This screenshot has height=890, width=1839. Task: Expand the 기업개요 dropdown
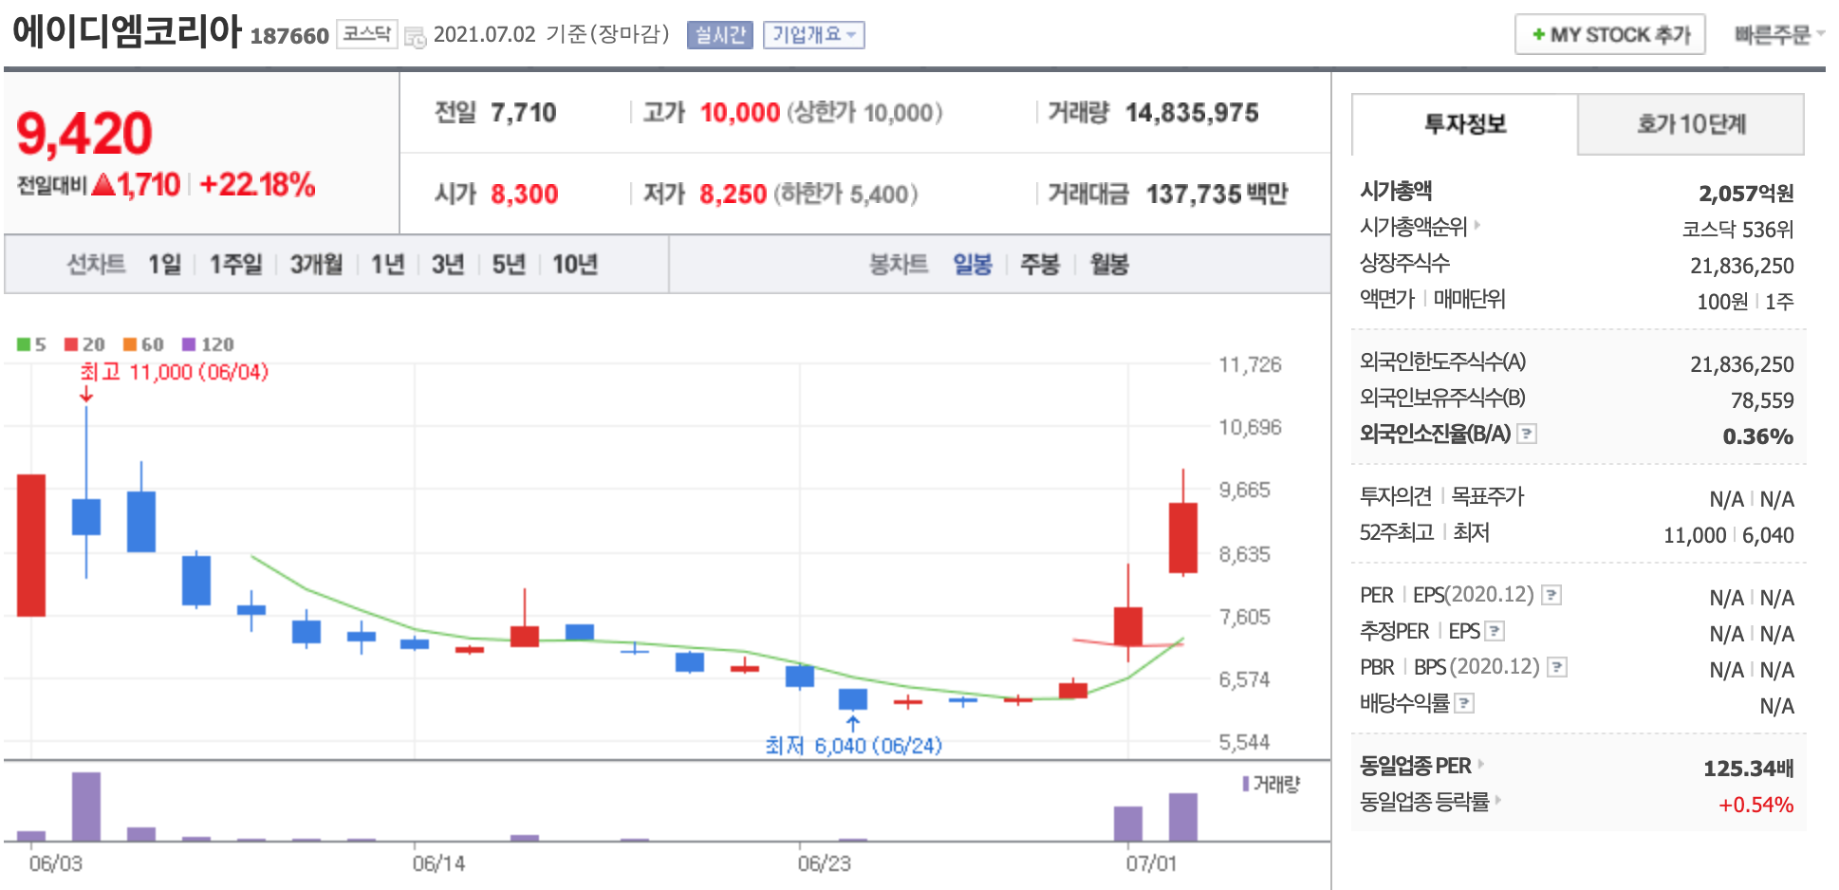click(x=813, y=35)
